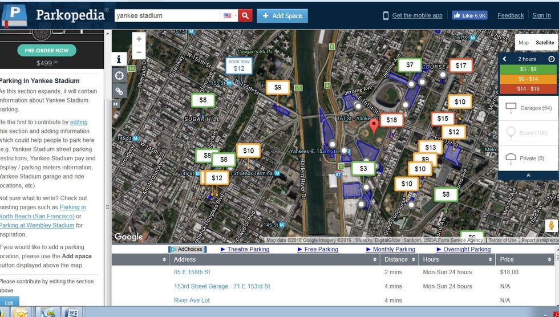This screenshot has width=559, height=317.
Task: Click the red Yankee Stadium location pin
Action: coord(374,125)
